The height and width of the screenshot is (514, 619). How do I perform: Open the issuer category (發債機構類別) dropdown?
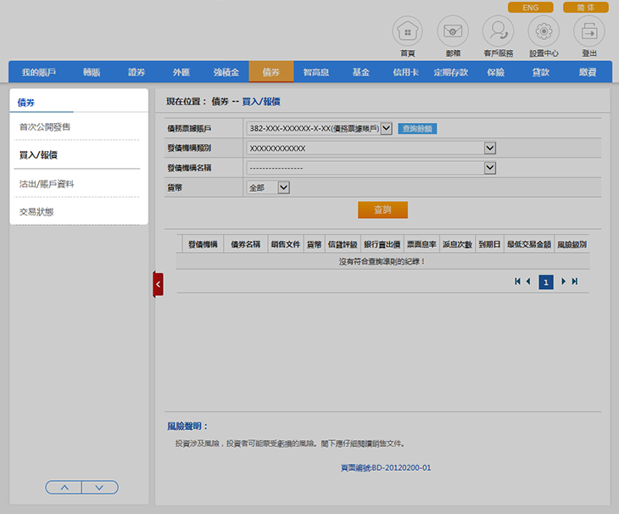point(489,148)
